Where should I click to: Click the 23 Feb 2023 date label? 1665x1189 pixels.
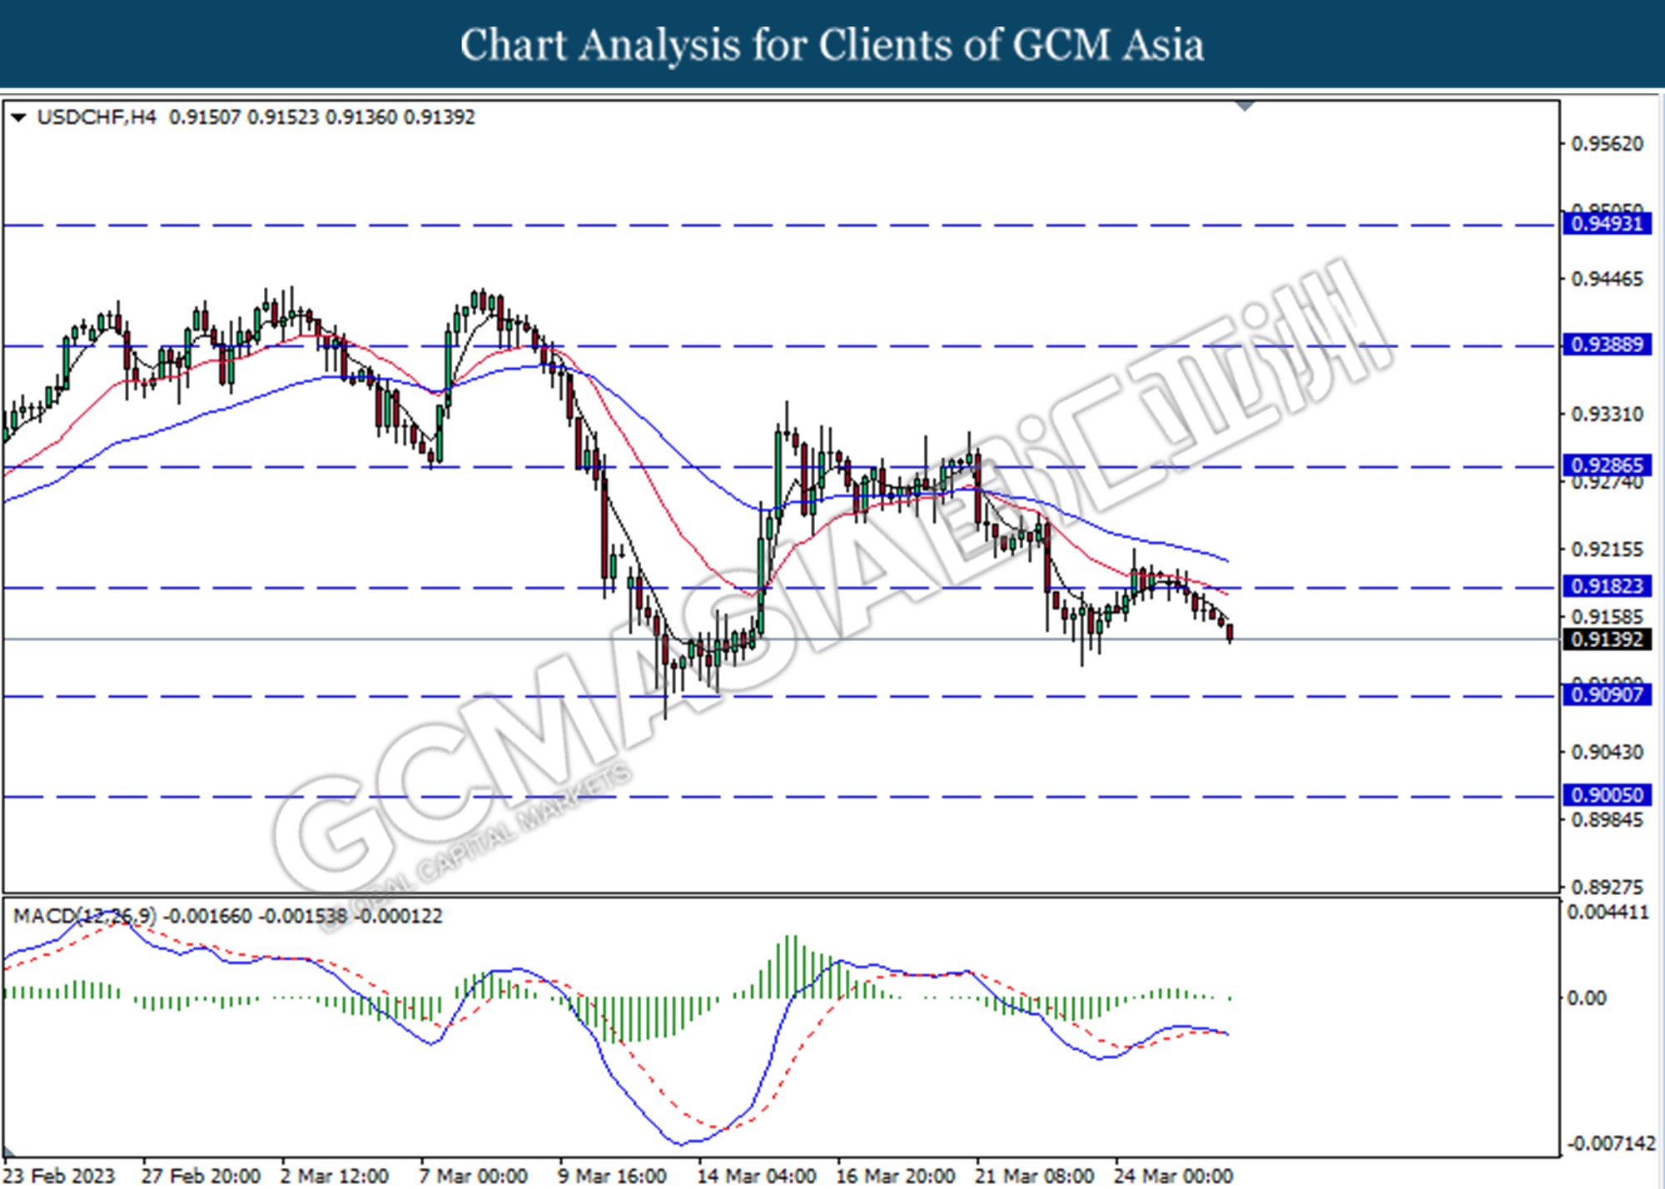point(60,1177)
